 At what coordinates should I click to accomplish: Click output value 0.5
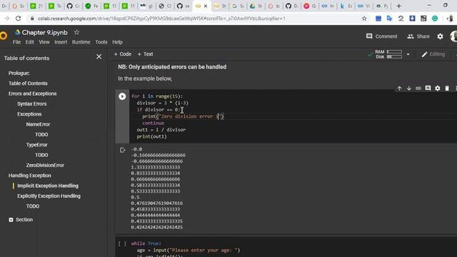tap(135, 197)
